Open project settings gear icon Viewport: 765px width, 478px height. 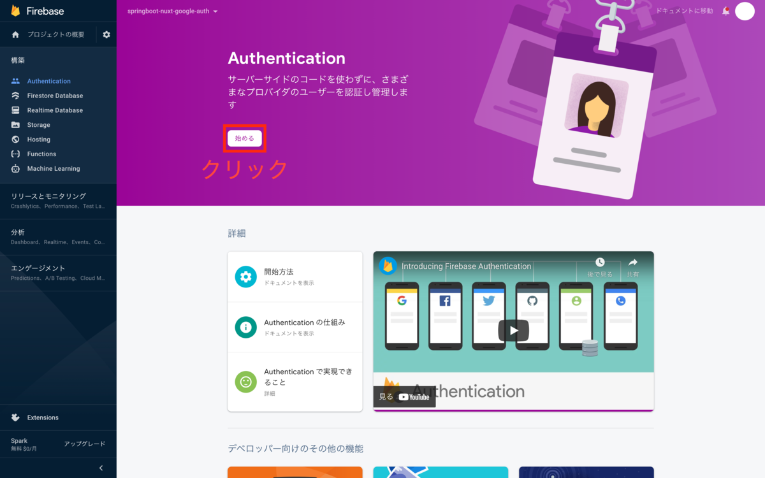(106, 34)
